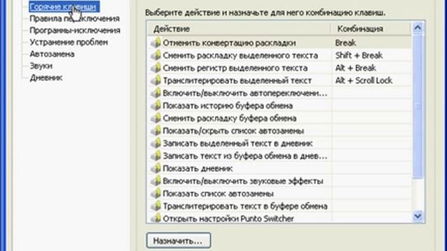Click icon beside Отменить конвертацию раскладки

click(x=156, y=43)
